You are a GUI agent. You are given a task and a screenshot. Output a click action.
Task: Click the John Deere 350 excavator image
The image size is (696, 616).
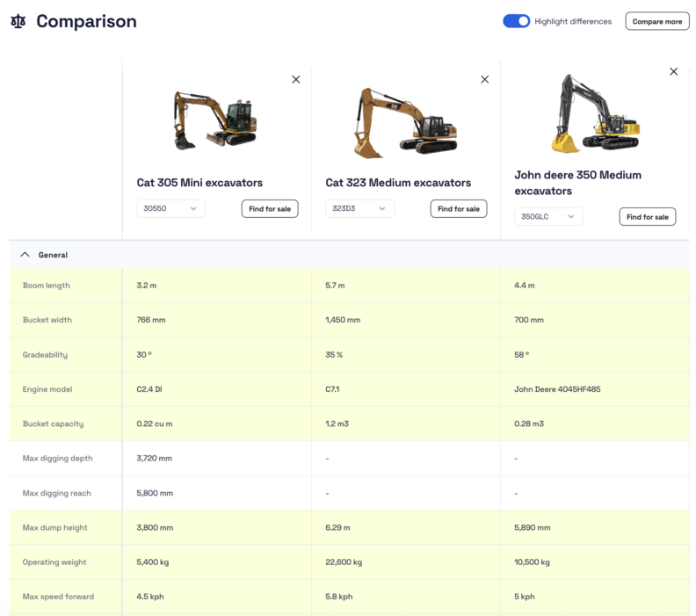593,114
